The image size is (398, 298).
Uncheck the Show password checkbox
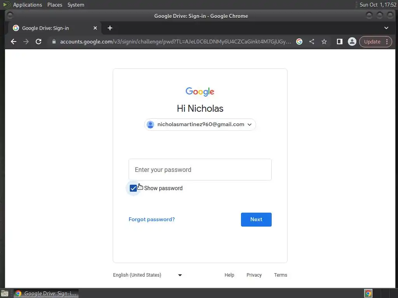click(x=133, y=188)
